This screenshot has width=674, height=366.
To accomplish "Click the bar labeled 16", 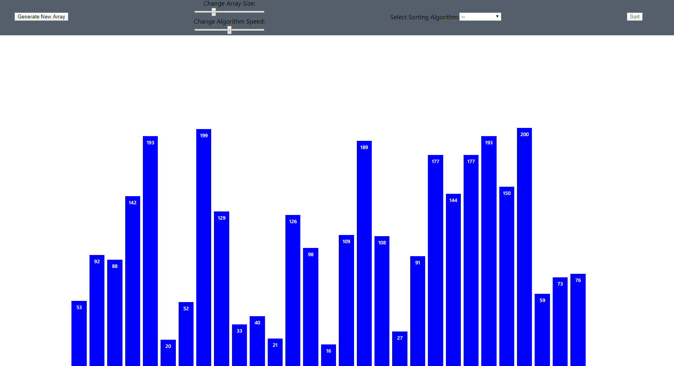I will (x=329, y=355).
